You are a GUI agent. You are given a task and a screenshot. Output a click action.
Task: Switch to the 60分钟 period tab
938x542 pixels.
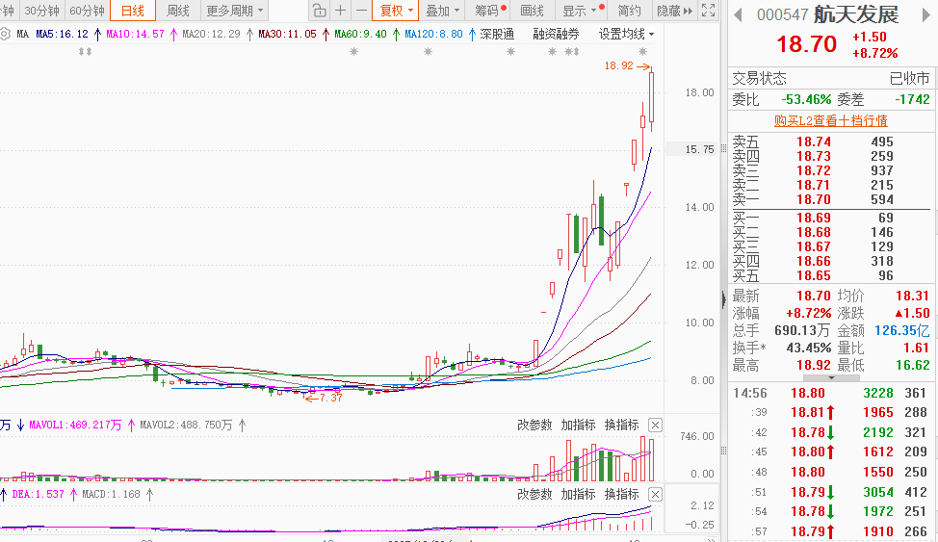click(87, 11)
